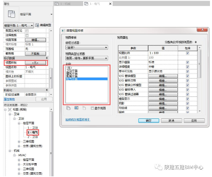This screenshot has width=212, height=177.
Task: Click the 1 : 100 view scale value
Action: (154, 53)
